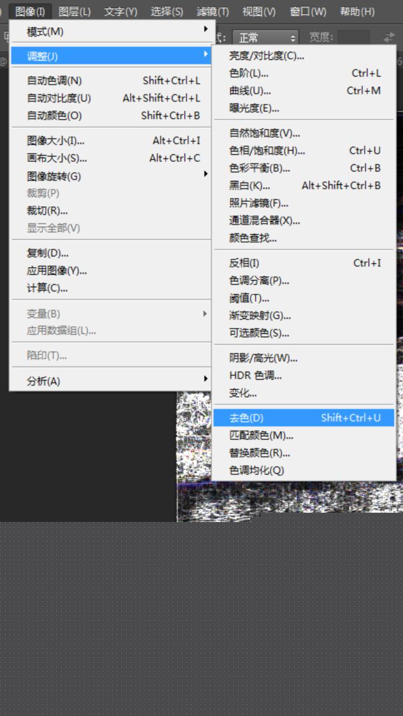Open HDR 色调... adjustment
Screen dimensions: 403x716
click(304, 375)
